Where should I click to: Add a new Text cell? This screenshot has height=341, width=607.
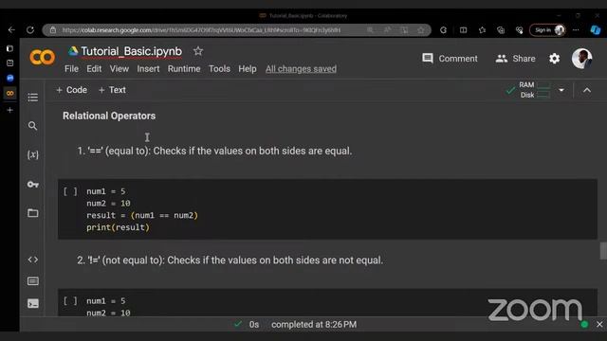point(112,90)
